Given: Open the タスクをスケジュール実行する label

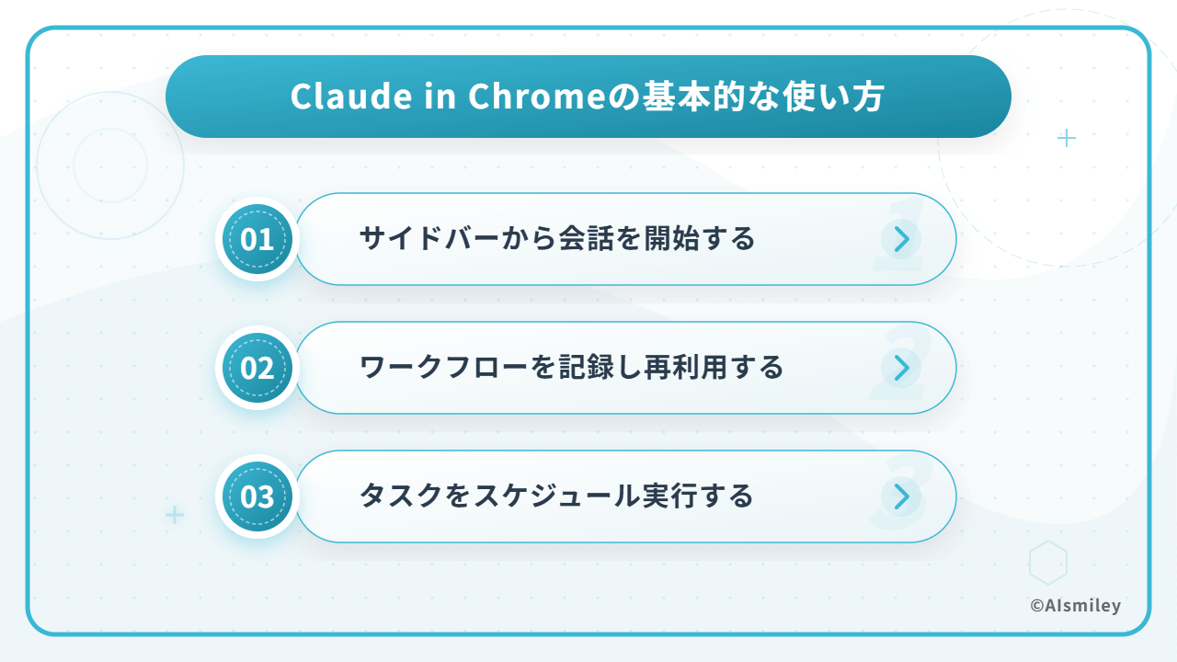Looking at the screenshot, I should [556, 496].
